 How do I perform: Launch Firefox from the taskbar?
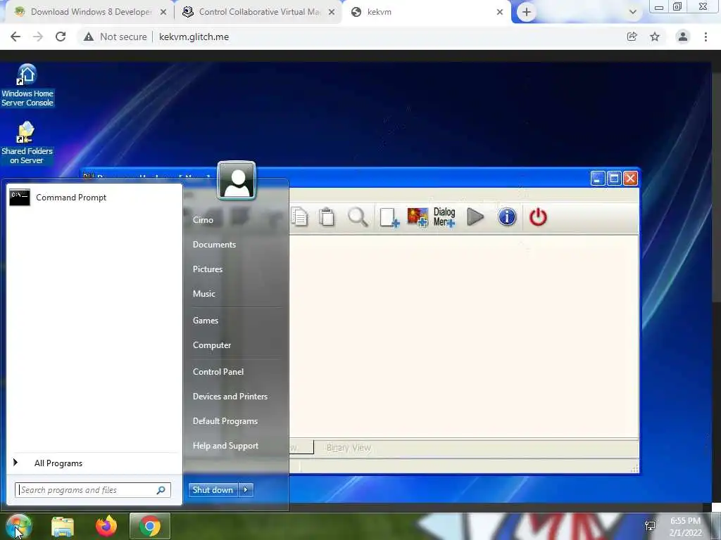click(106, 526)
